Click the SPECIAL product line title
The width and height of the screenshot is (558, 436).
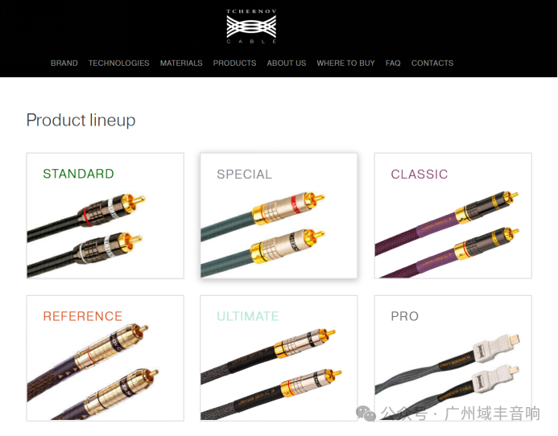244,175
